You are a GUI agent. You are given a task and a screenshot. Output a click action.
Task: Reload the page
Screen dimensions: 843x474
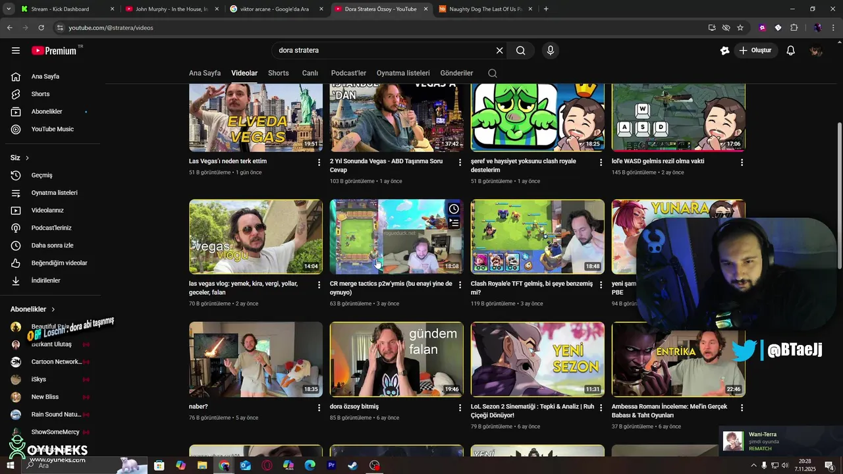(41, 28)
